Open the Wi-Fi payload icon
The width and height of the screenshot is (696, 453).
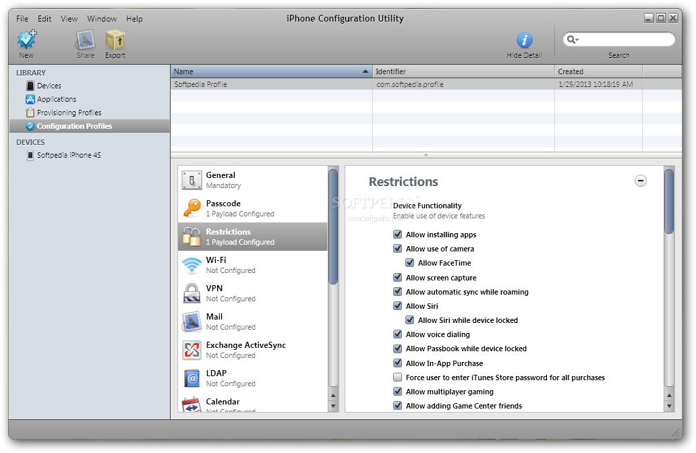[192, 266]
